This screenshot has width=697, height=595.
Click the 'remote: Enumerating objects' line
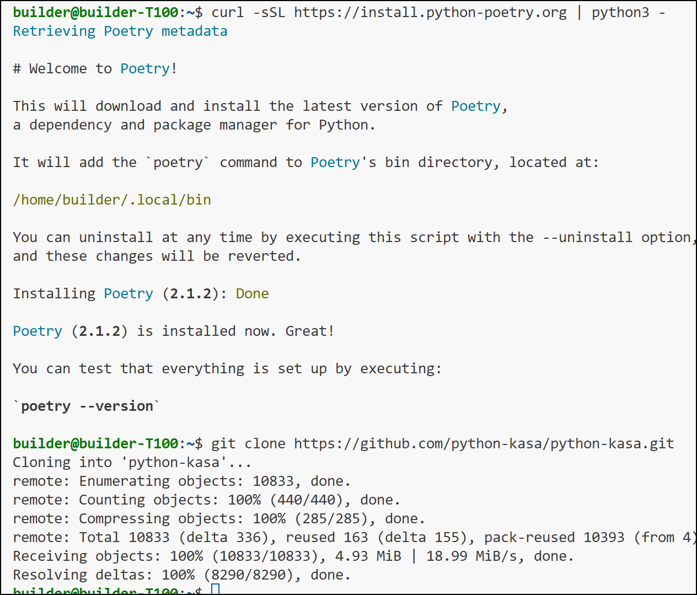tap(182, 481)
